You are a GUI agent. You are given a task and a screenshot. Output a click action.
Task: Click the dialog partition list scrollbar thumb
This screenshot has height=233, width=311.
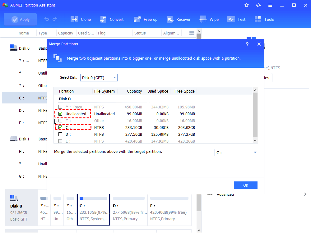click(x=255, y=115)
